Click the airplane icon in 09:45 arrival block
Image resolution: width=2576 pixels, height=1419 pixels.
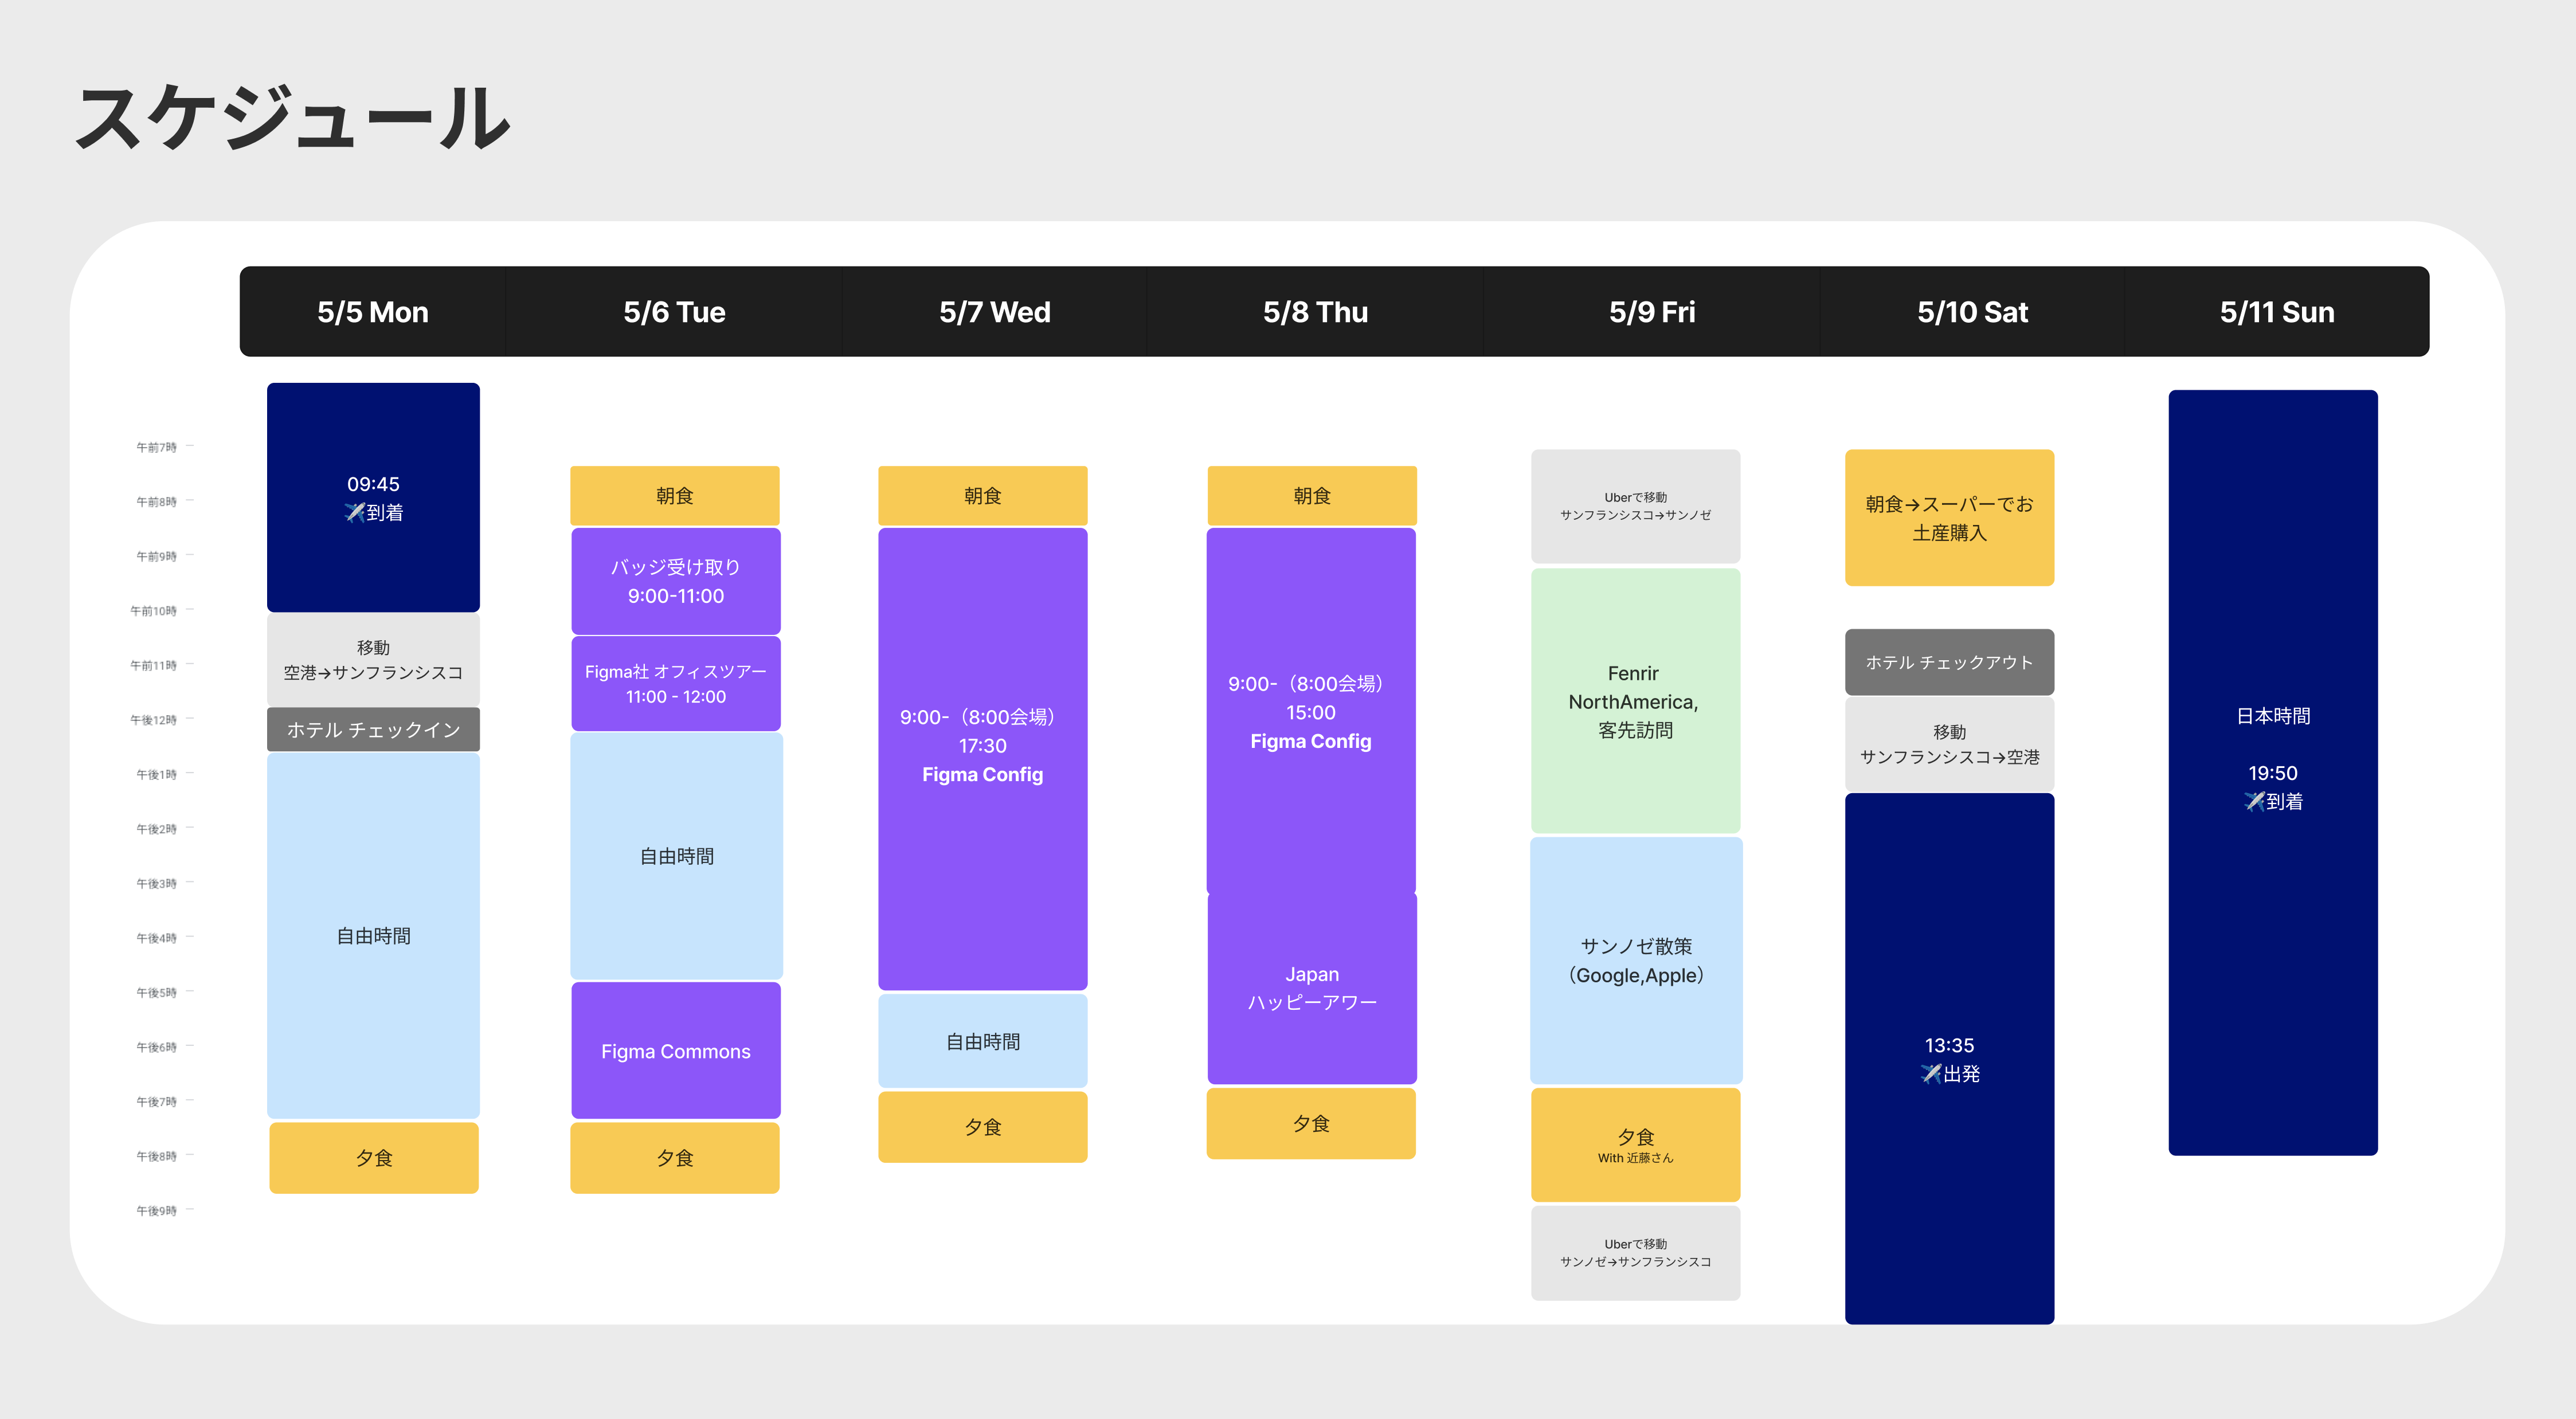[x=355, y=513]
